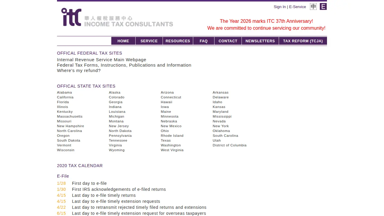Open the HOME menu item
Screen dimensions: 384x216
pyautogui.click(x=123, y=41)
